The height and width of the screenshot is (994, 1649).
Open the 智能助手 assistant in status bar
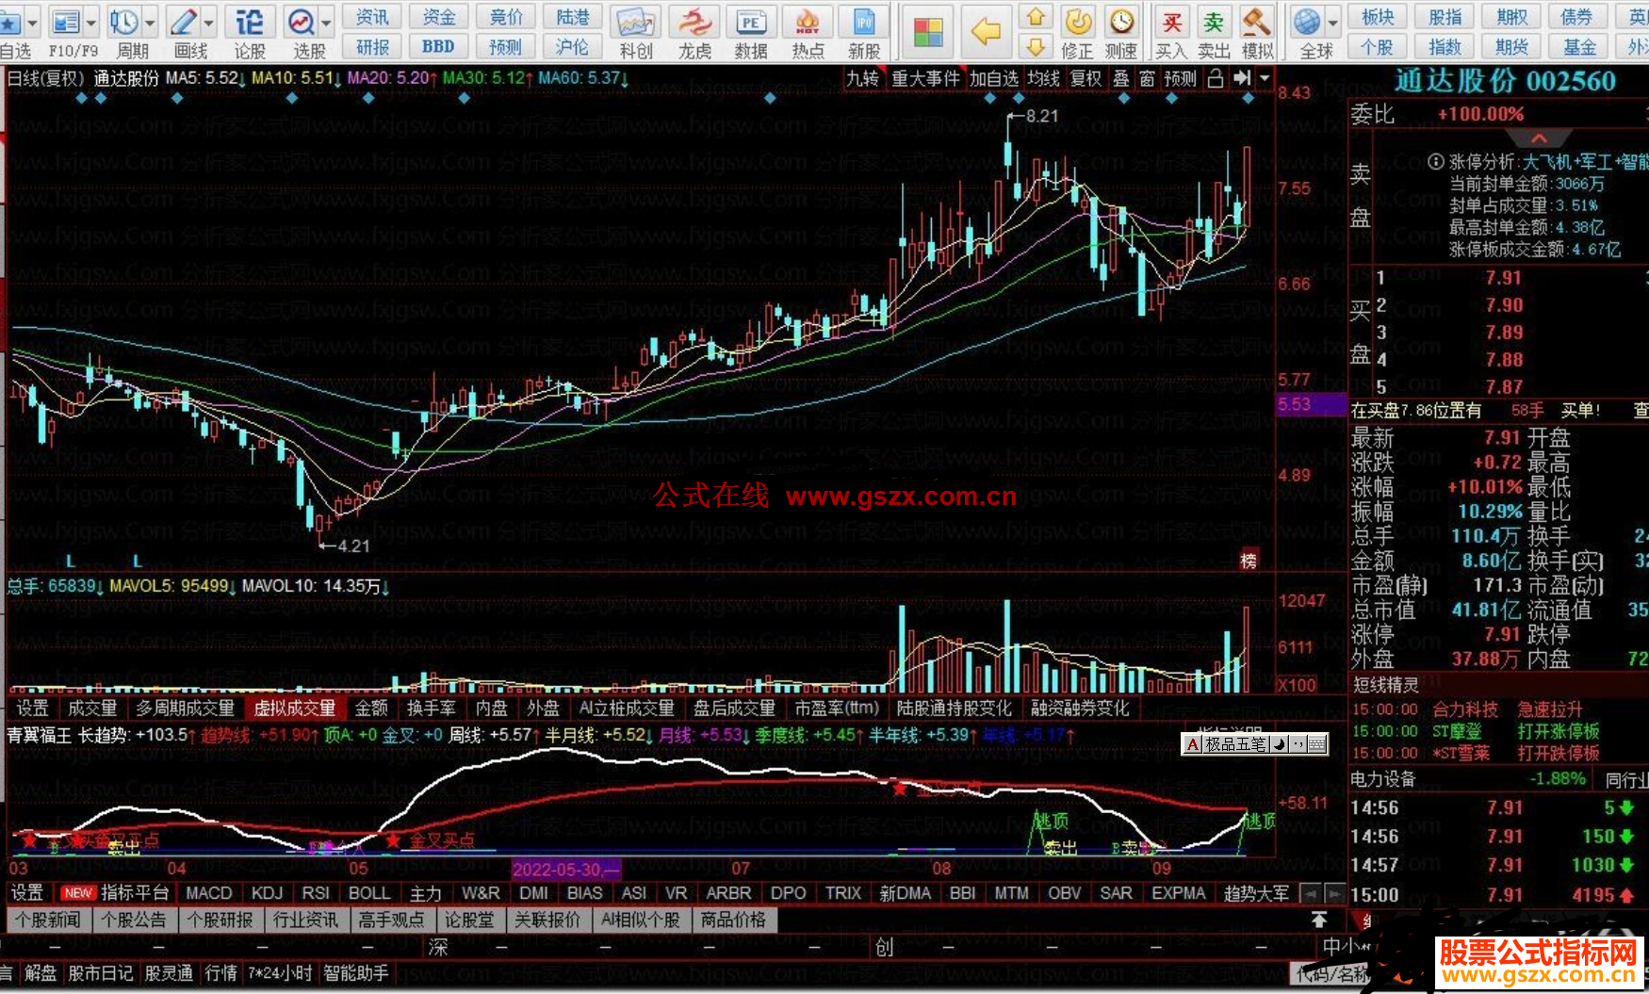355,973
